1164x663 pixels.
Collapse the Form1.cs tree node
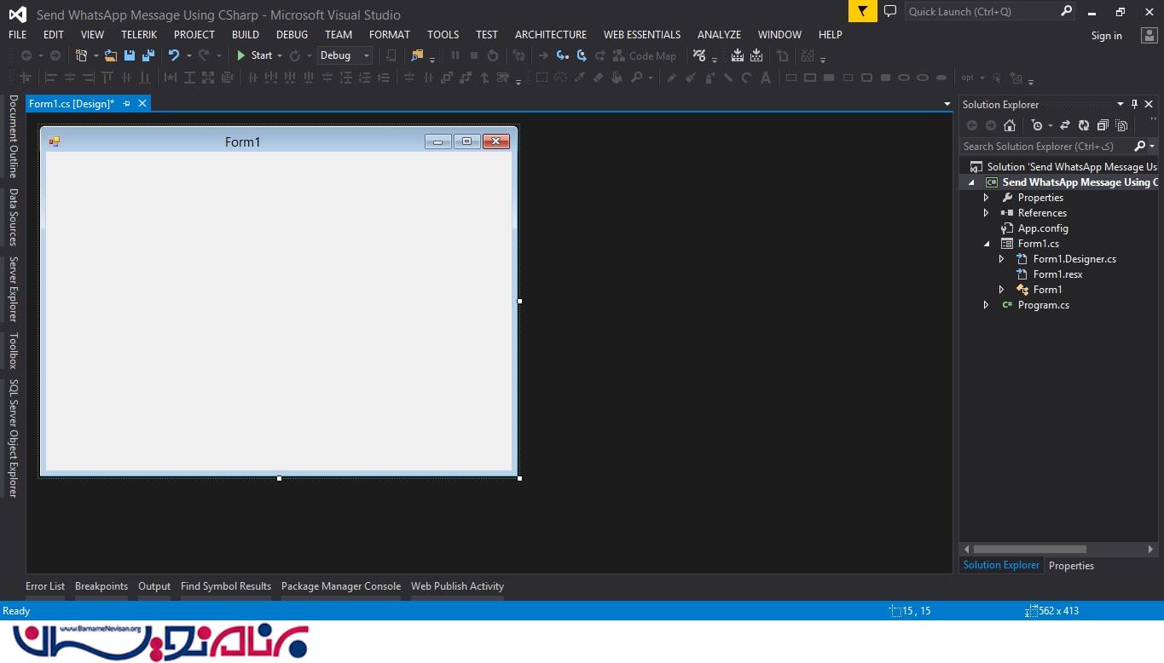click(987, 244)
